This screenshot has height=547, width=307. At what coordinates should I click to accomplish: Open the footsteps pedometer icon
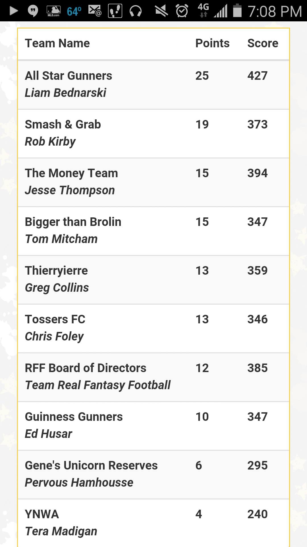[115, 11]
